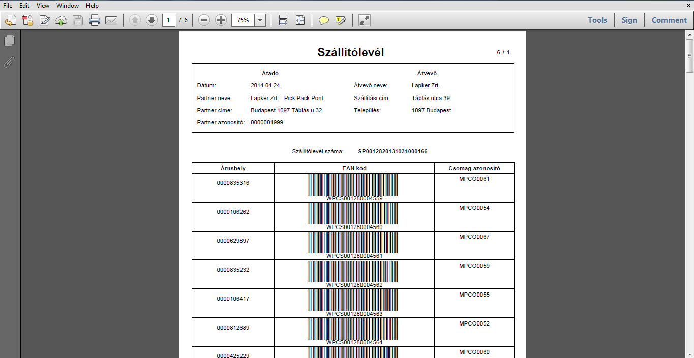Screen dimensions: 694x358
Task: Click the Szállítólevél document title
Action: (350, 52)
